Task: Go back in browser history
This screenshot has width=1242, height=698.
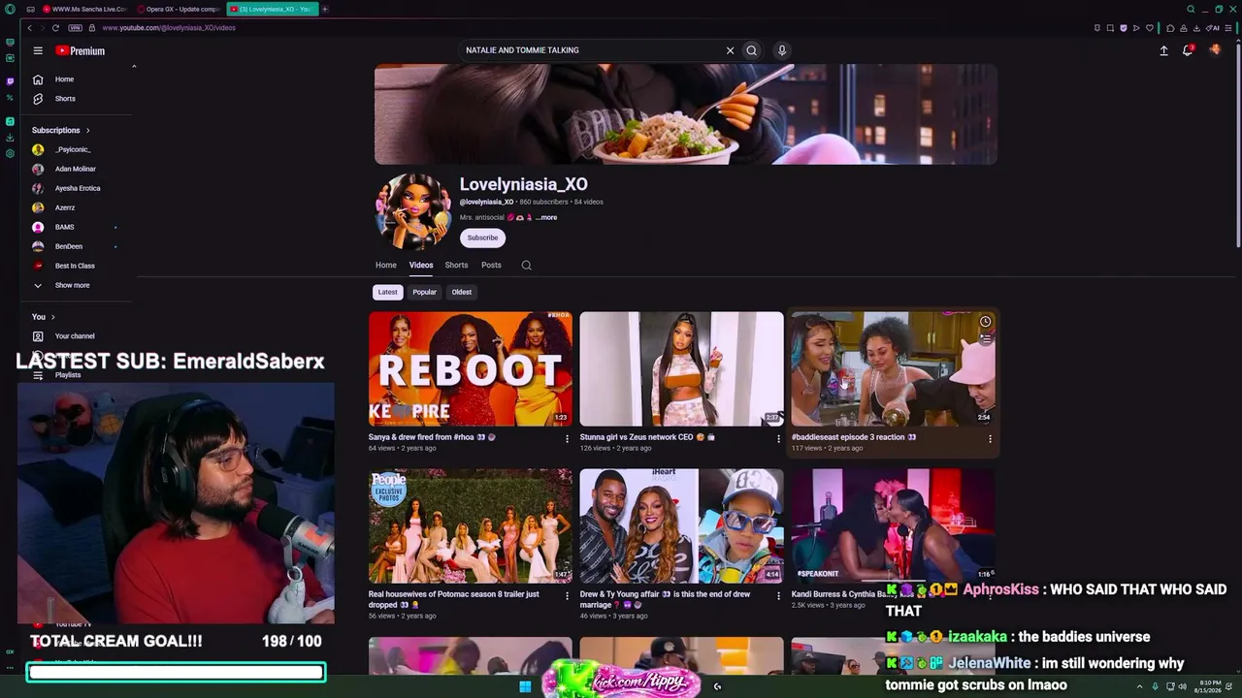Action: click(x=29, y=28)
